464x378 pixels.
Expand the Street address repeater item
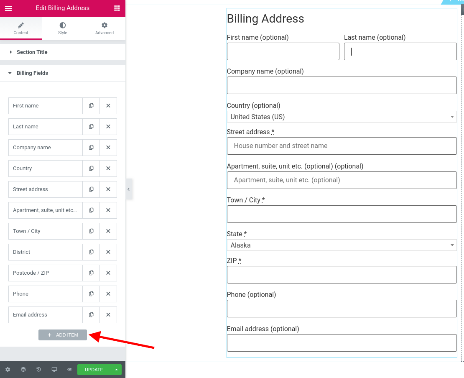point(46,189)
